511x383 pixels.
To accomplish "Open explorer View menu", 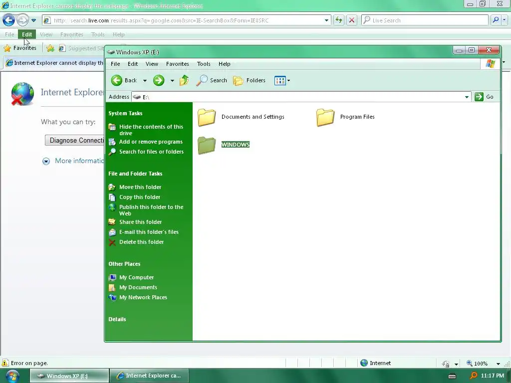I will [152, 64].
